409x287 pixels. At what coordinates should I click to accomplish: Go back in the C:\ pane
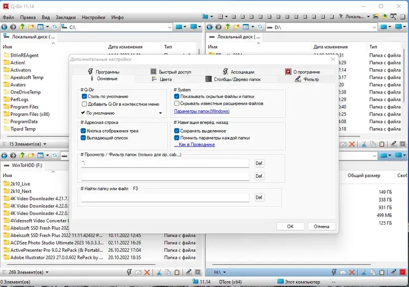[5, 27]
